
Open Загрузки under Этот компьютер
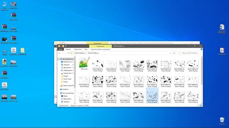pyautogui.click(x=65, y=102)
